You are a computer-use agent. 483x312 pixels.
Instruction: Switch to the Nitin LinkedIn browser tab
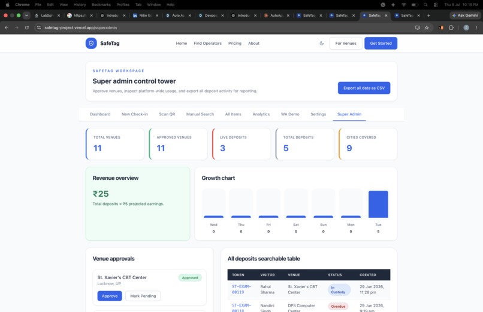pyautogui.click(x=144, y=16)
